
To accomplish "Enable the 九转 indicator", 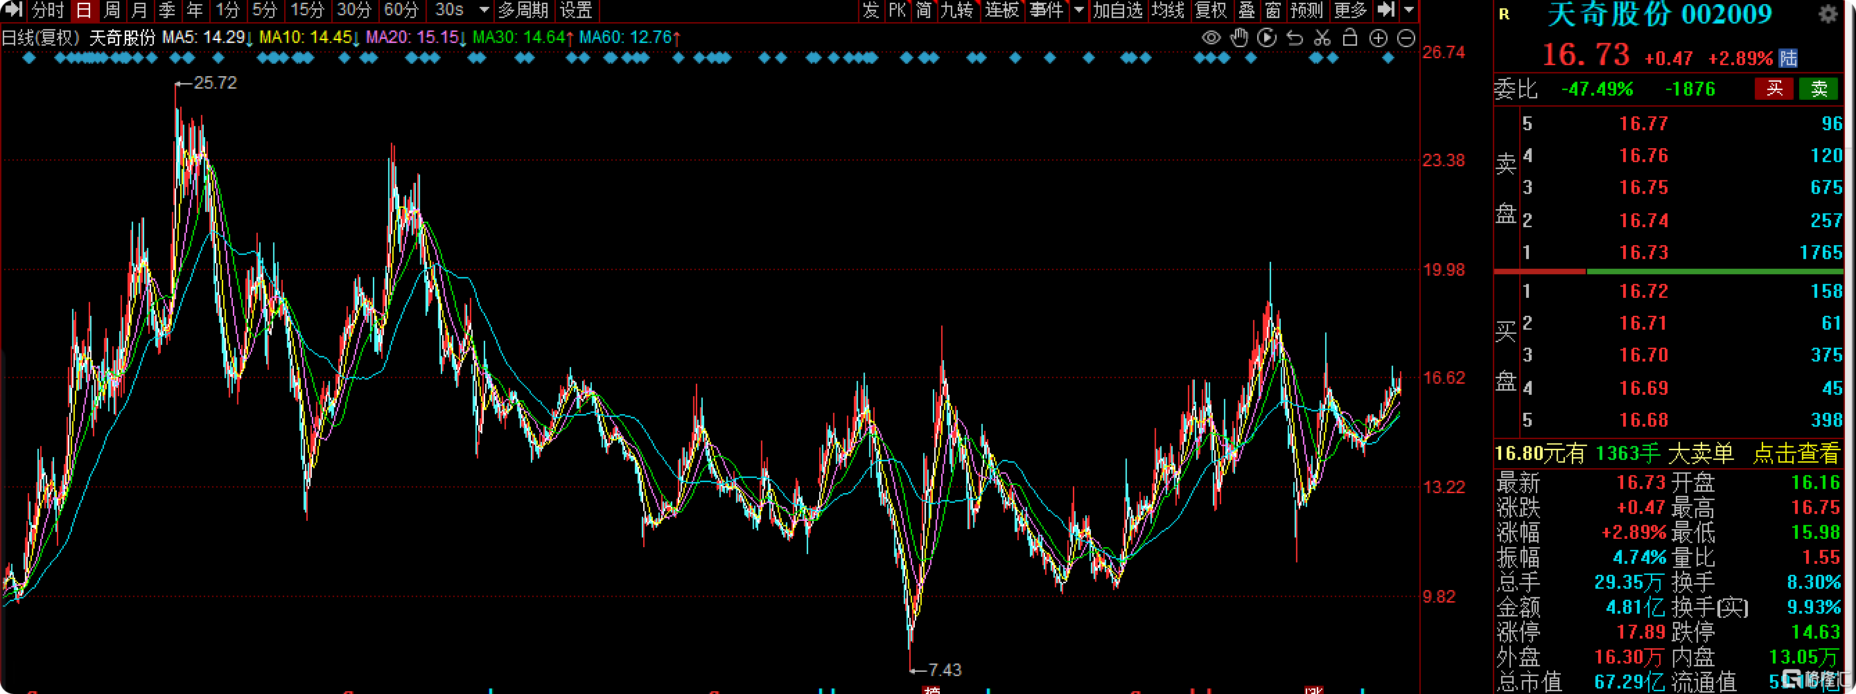I will click(x=957, y=10).
